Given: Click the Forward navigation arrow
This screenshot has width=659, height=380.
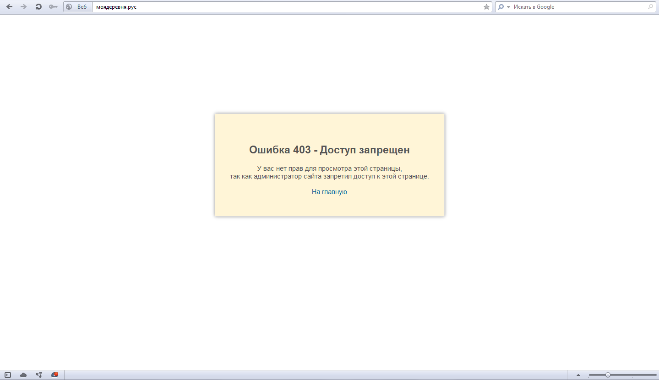Looking at the screenshot, I should tap(24, 7).
